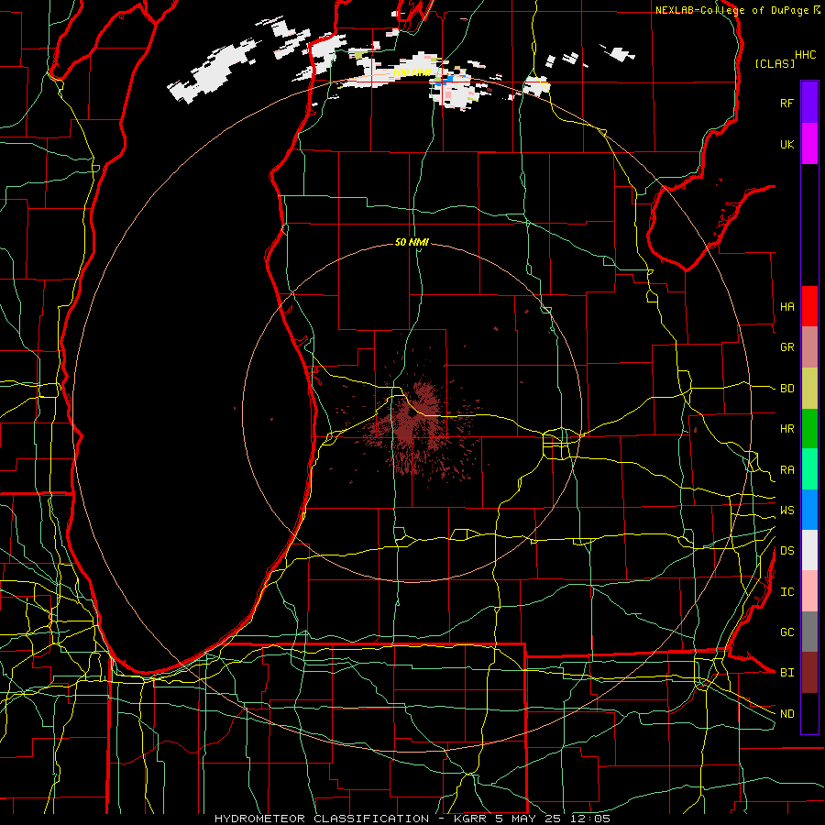
Task: Click the "HYDROMETEOR CLASSIFICATION" caption text
Action: 322,819
